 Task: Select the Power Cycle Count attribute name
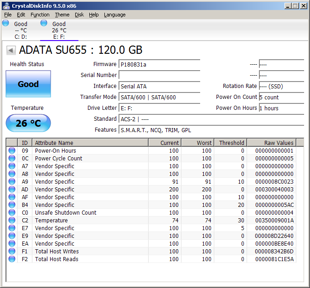58,158
